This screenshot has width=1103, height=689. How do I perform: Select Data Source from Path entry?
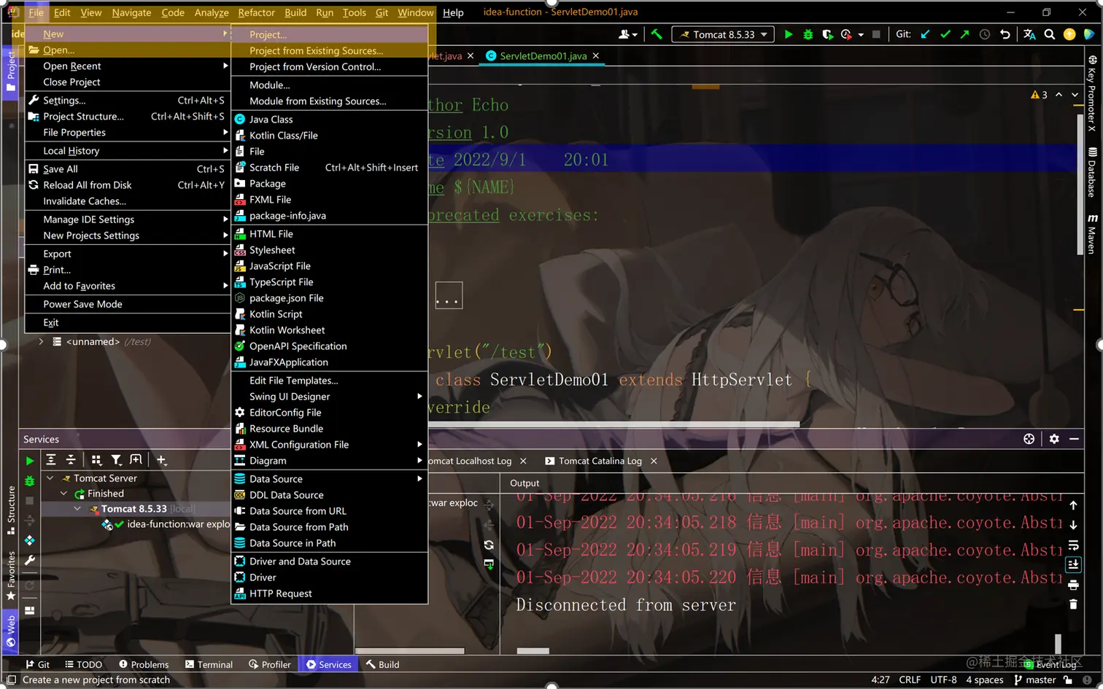point(329,527)
